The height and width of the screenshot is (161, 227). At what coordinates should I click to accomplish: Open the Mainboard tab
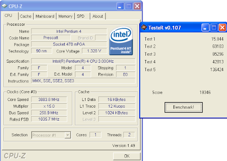tap(45, 16)
